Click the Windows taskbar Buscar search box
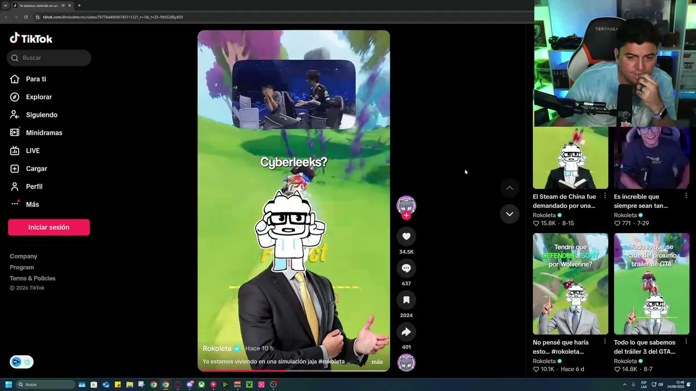Screen dimensions: 696x391 (x=45, y=384)
